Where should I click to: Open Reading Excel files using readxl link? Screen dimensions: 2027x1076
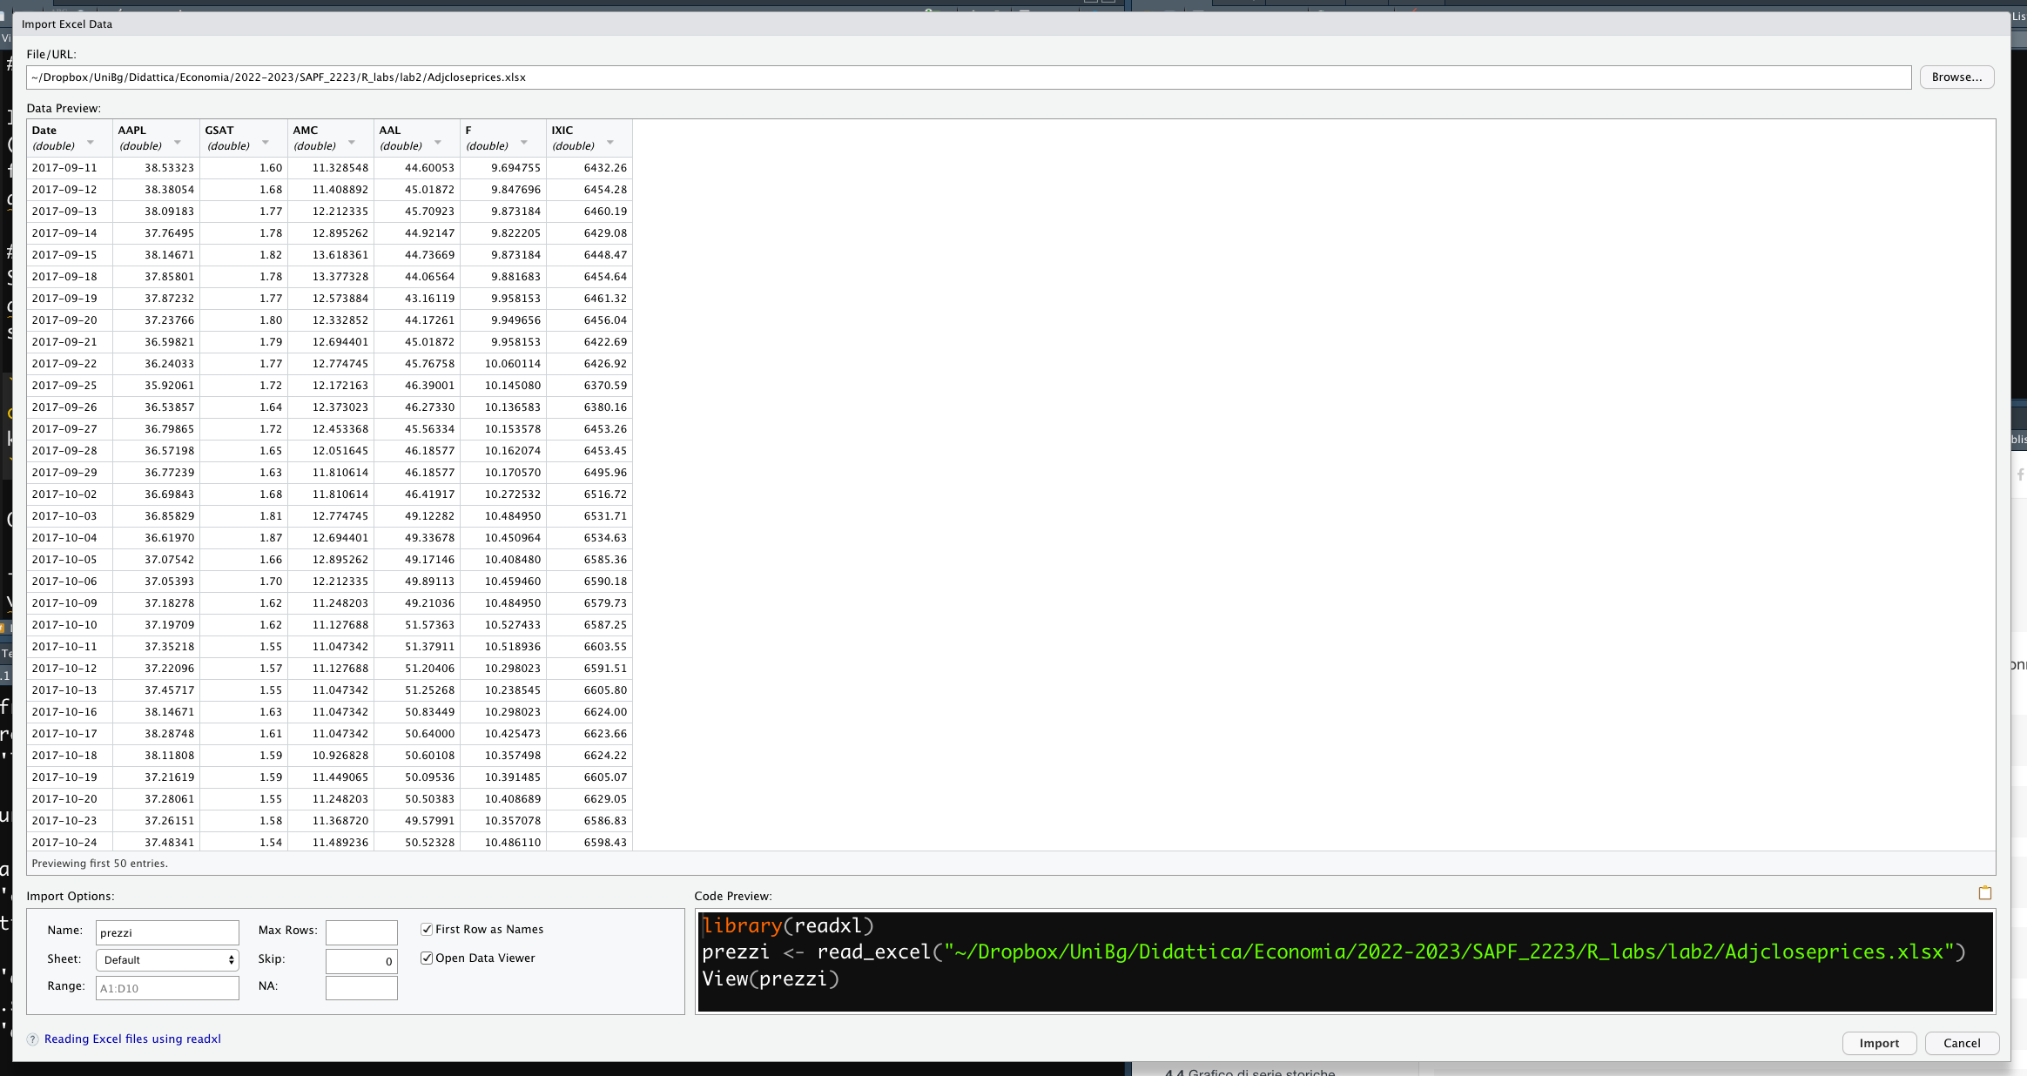click(132, 1039)
